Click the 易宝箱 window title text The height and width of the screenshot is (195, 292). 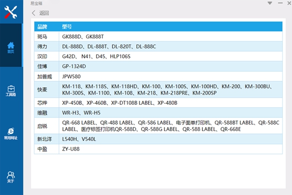coord(36,3)
